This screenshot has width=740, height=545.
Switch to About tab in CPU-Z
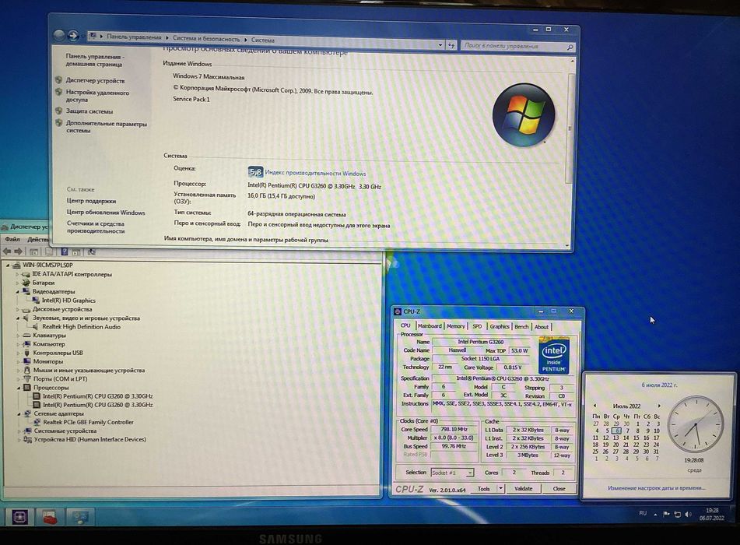[542, 327]
